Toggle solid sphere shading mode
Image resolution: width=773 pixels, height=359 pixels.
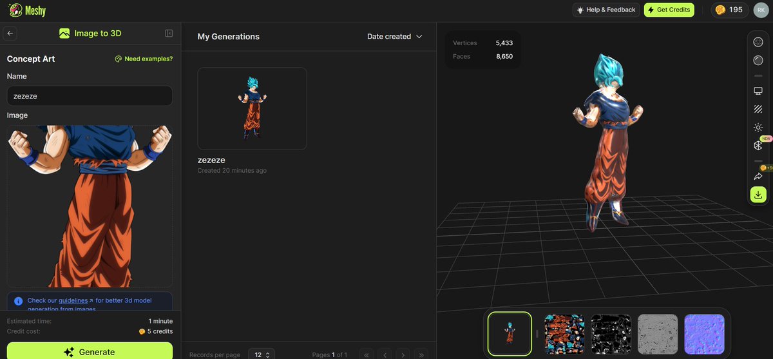point(758,61)
